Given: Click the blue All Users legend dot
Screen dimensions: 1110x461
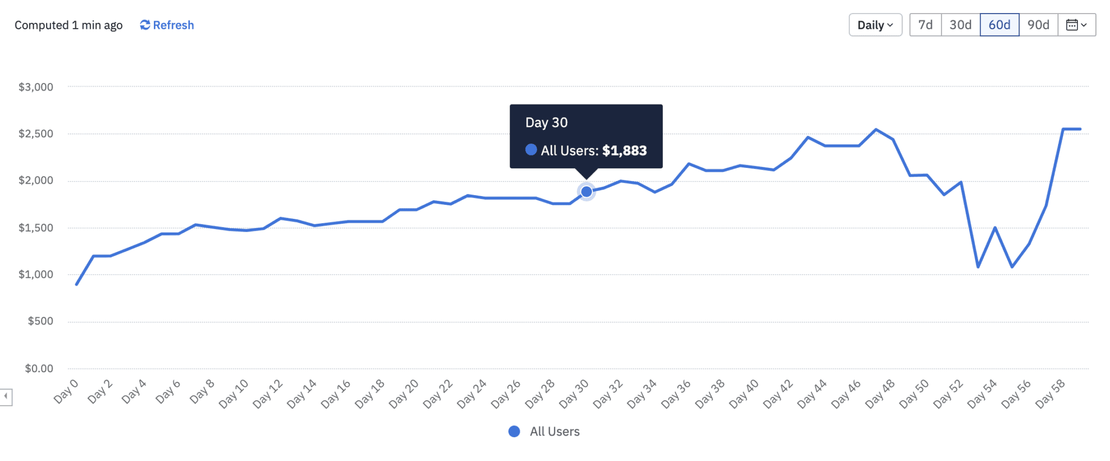Looking at the screenshot, I should [x=514, y=431].
